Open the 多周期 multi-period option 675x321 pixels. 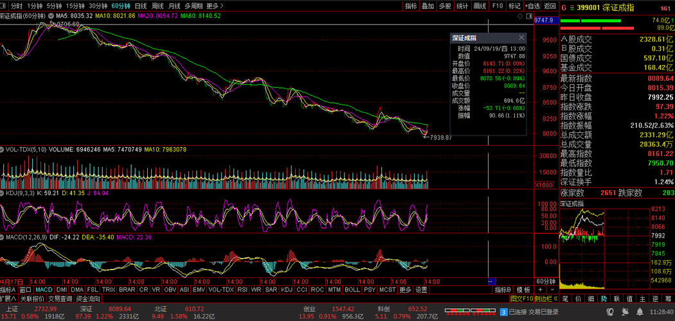click(x=192, y=6)
